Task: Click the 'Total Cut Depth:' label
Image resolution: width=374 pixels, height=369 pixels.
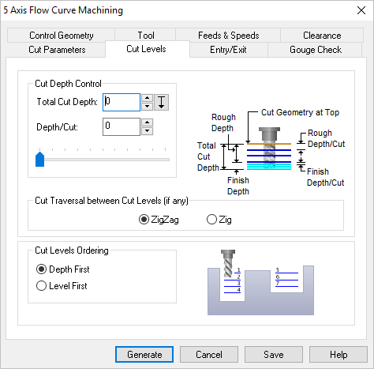Action: (67, 102)
